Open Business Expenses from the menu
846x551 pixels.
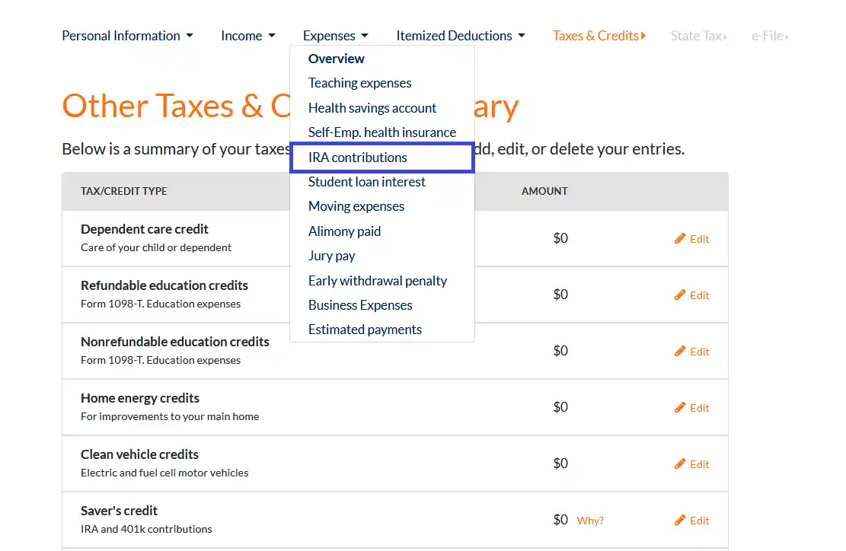(359, 305)
